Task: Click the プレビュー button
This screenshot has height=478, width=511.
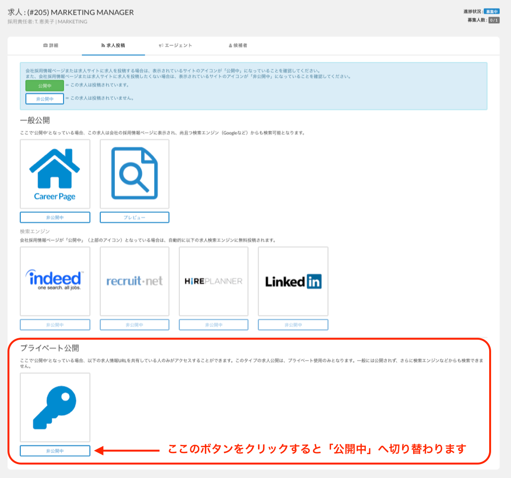Action: (134, 217)
